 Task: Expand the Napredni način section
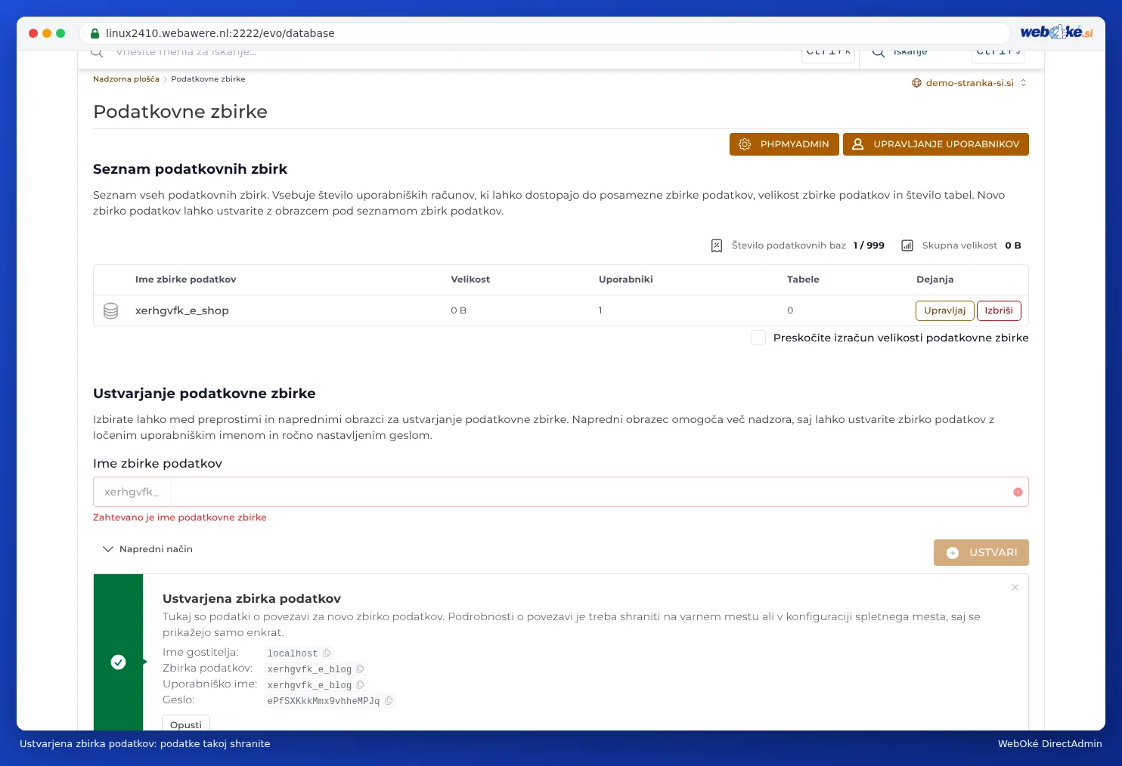tap(148, 549)
